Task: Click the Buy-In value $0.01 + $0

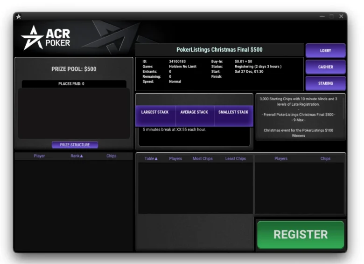Action: point(243,61)
